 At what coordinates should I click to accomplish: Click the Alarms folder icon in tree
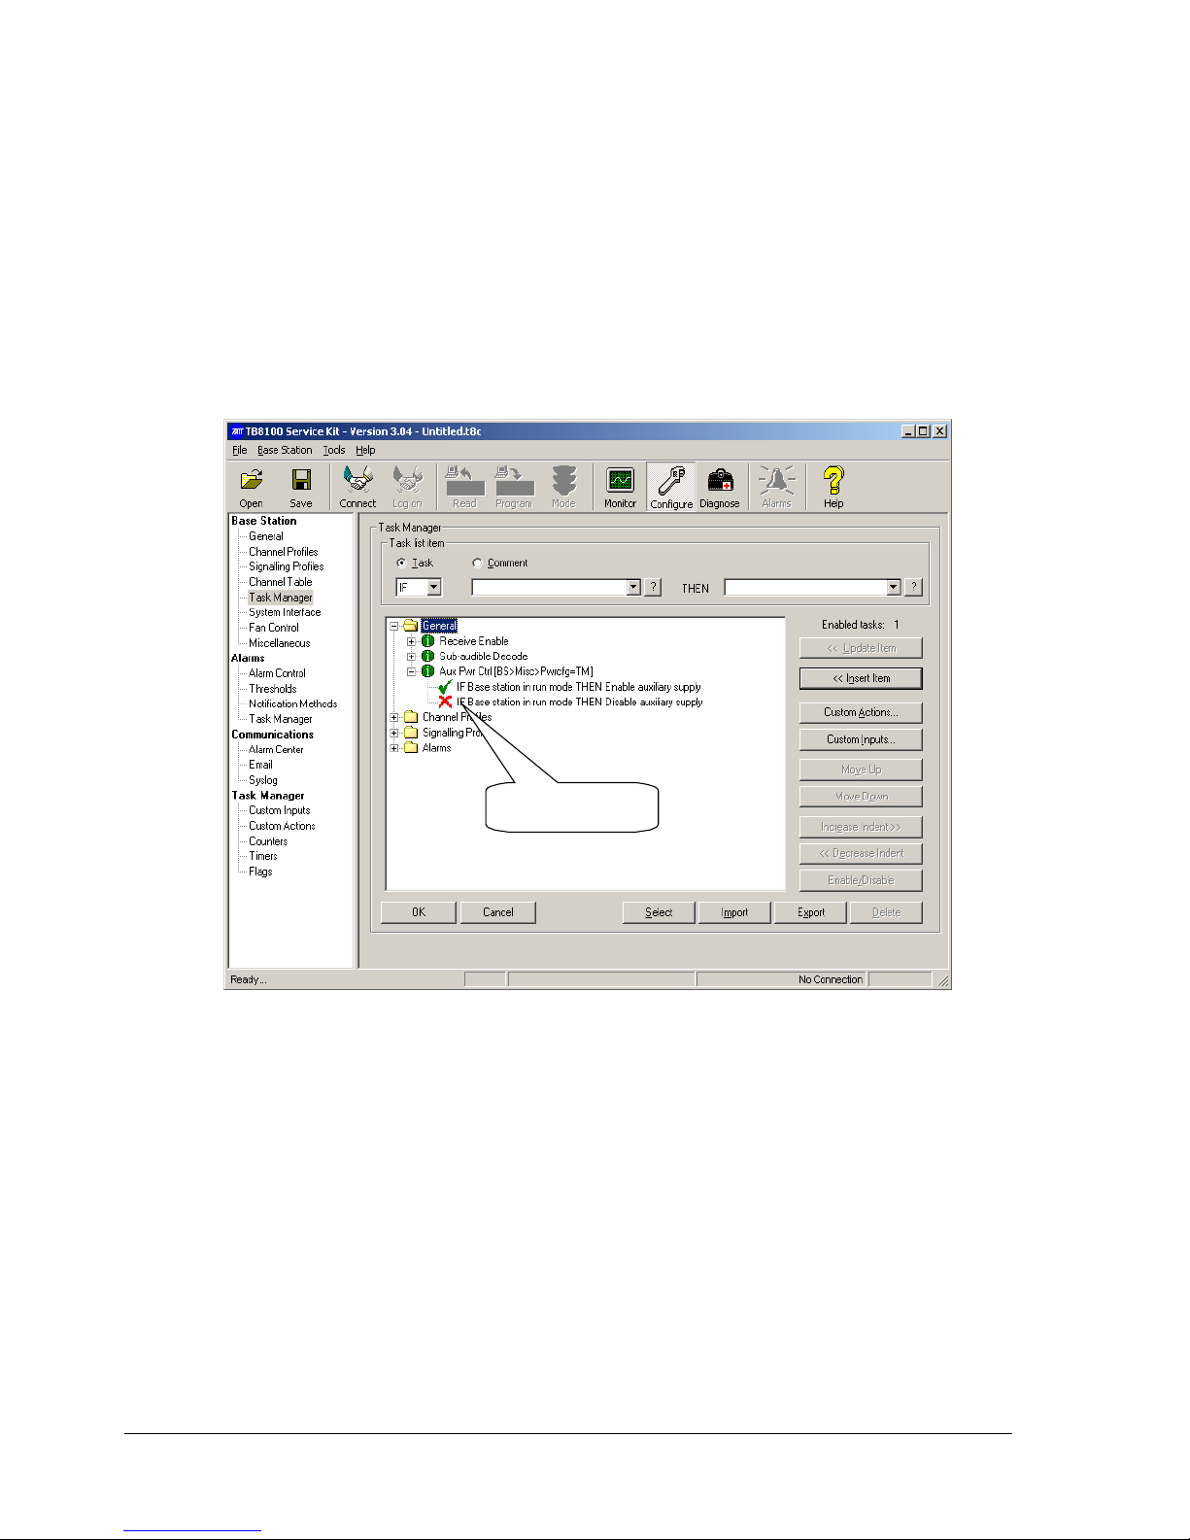[x=410, y=747]
